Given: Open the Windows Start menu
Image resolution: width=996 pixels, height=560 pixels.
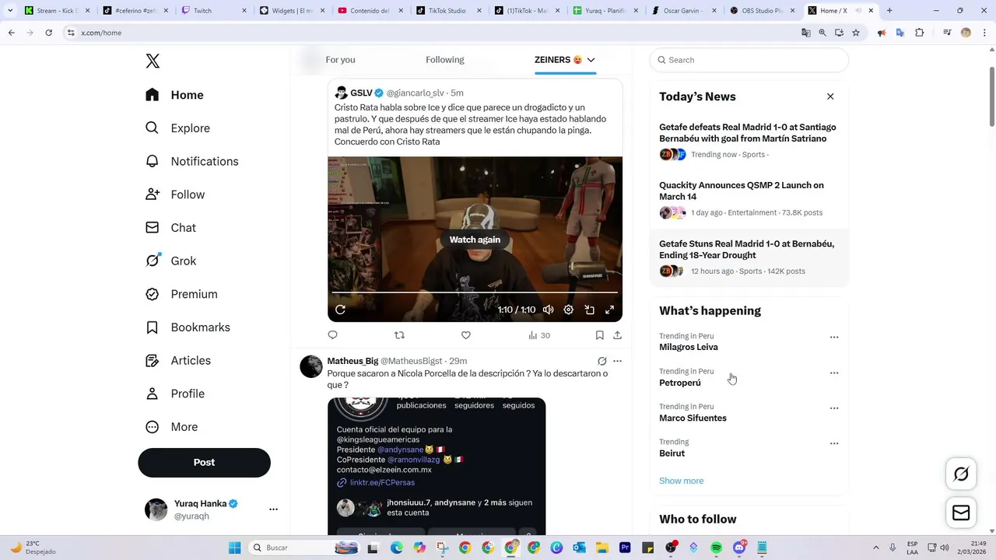Looking at the screenshot, I should click(x=235, y=548).
